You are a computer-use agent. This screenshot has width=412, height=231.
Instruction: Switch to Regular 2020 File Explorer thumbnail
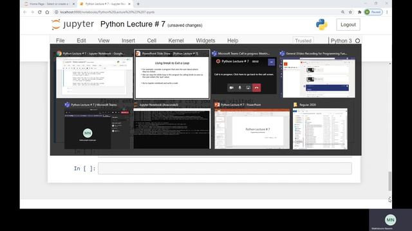[x=320, y=129]
